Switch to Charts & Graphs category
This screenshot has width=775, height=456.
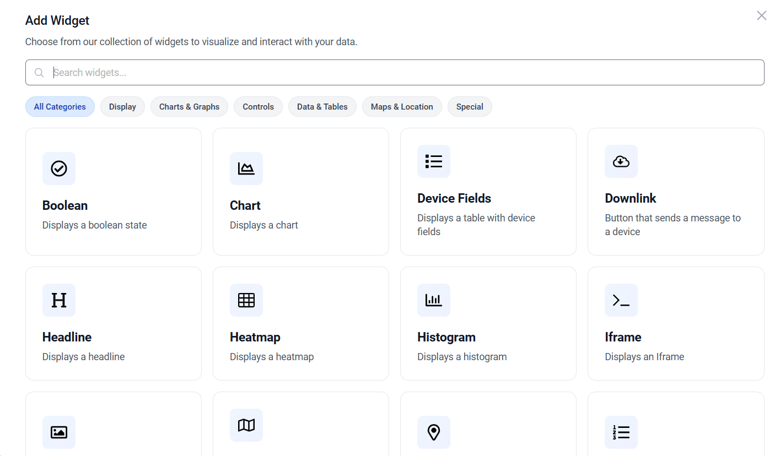click(189, 107)
